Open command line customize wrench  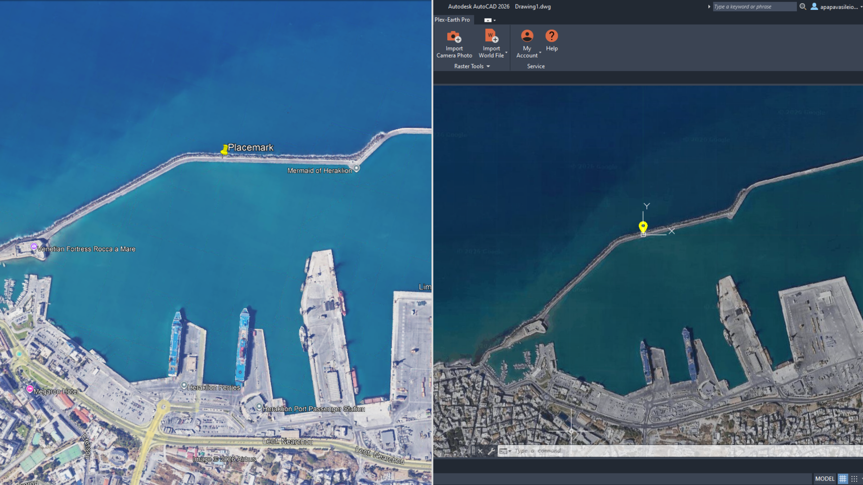point(491,451)
